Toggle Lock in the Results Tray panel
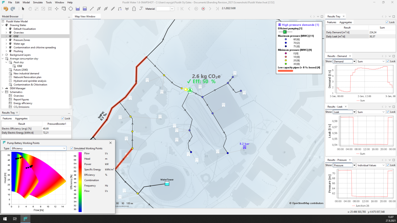 (x=387, y=22)
